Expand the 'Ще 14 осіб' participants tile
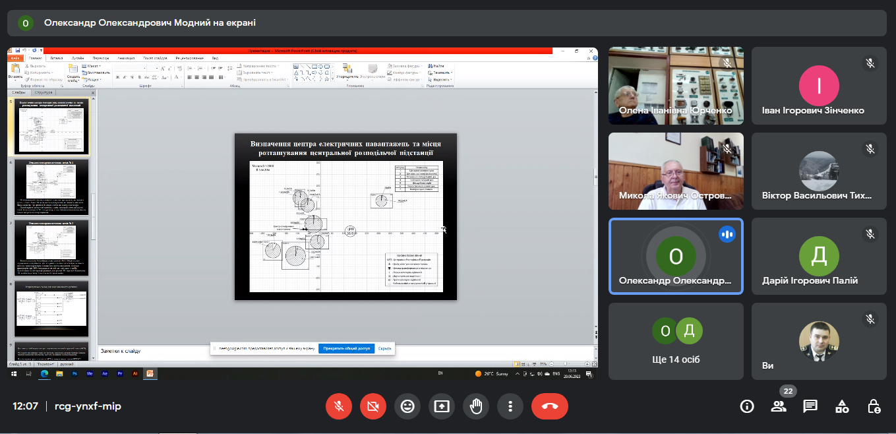896x434 pixels. click(676, 342)
